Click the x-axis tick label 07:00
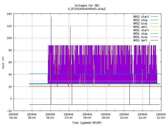This screenshot has width=166, height=125. click(68, 118)
